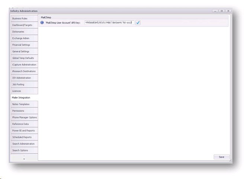The height and width of the screenshot is (179, 247).
Task: Open iCapture Administration
Action: 24,65
